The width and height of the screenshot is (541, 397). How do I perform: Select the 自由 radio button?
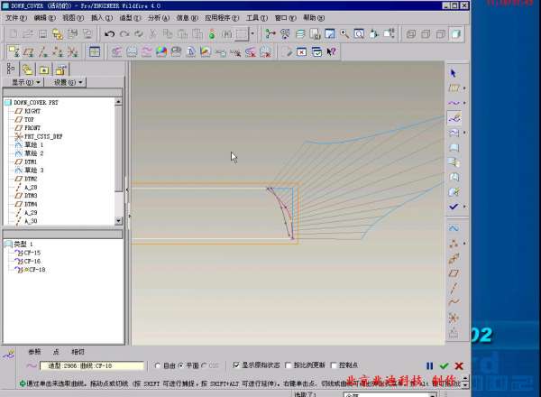click(158, 365)
